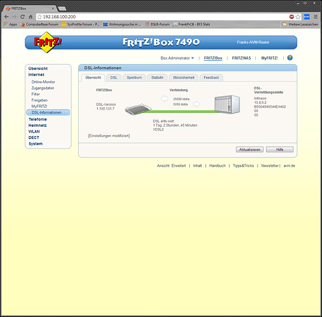Open Wohnungssuche bookmark
This screenshot has height=317, width=322.
click(x=122, y=24)
